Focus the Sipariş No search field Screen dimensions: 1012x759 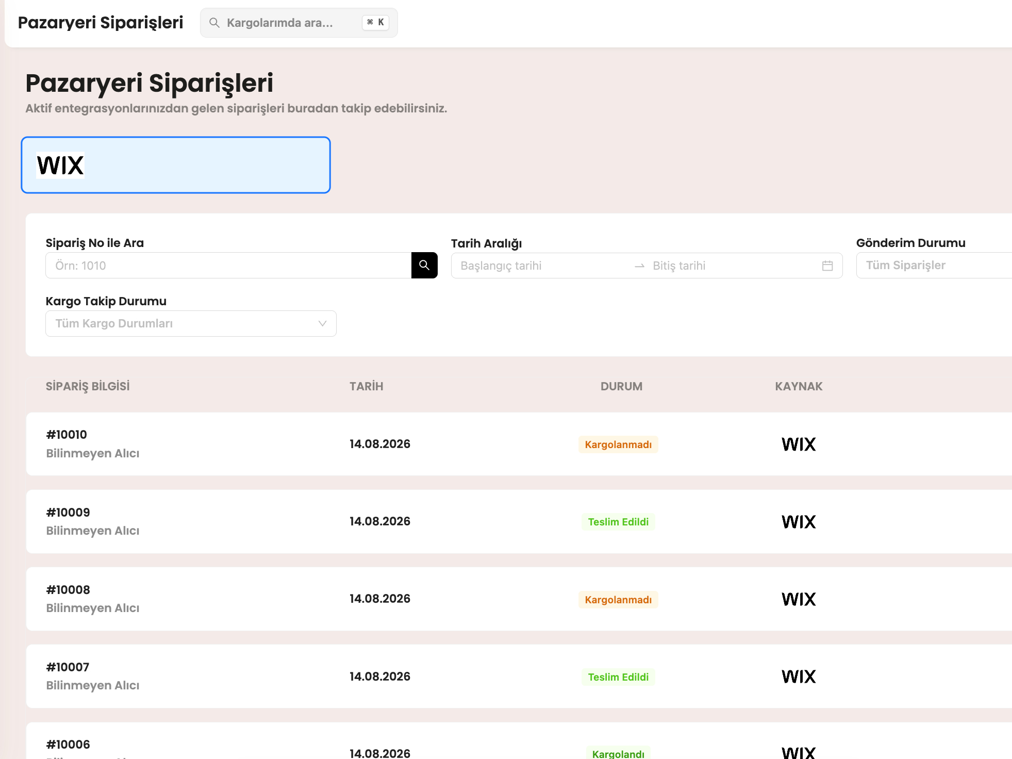[228, 265]
